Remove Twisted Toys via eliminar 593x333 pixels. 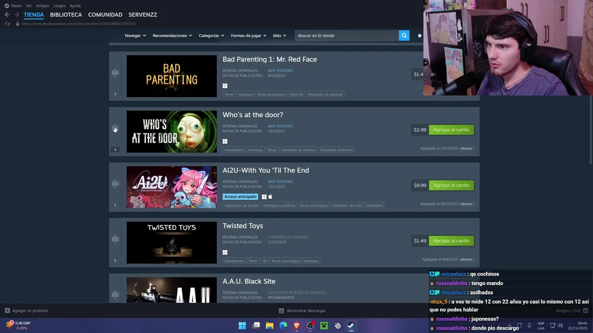[467, 259]
